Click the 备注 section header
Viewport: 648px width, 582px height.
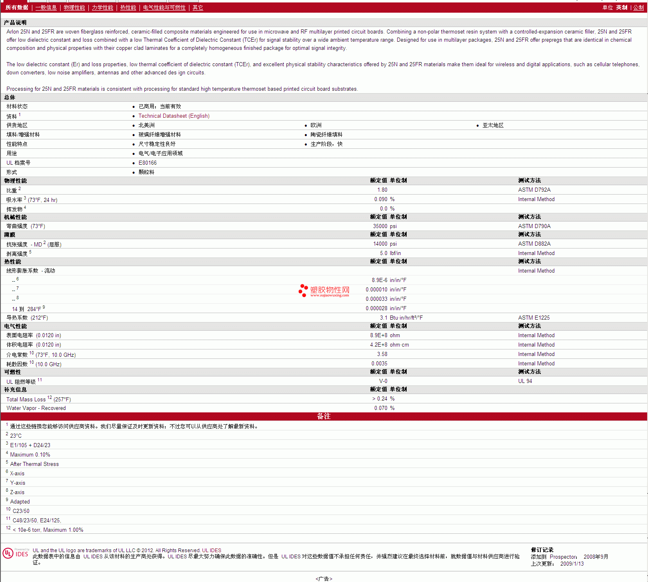click(324, 416)
